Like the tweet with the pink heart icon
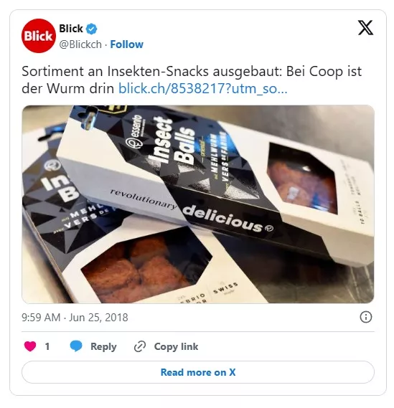Viewport: 394px width, 408px height. click(x=30, y=346)
